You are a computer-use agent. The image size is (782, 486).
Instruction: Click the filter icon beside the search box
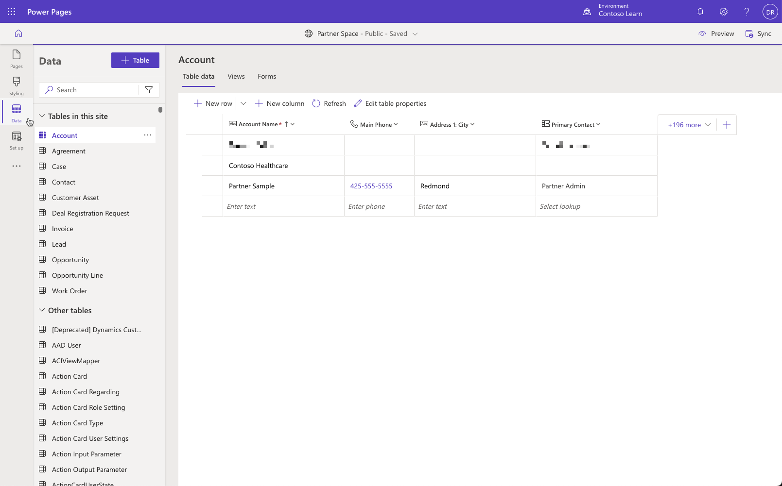point(149,89)
